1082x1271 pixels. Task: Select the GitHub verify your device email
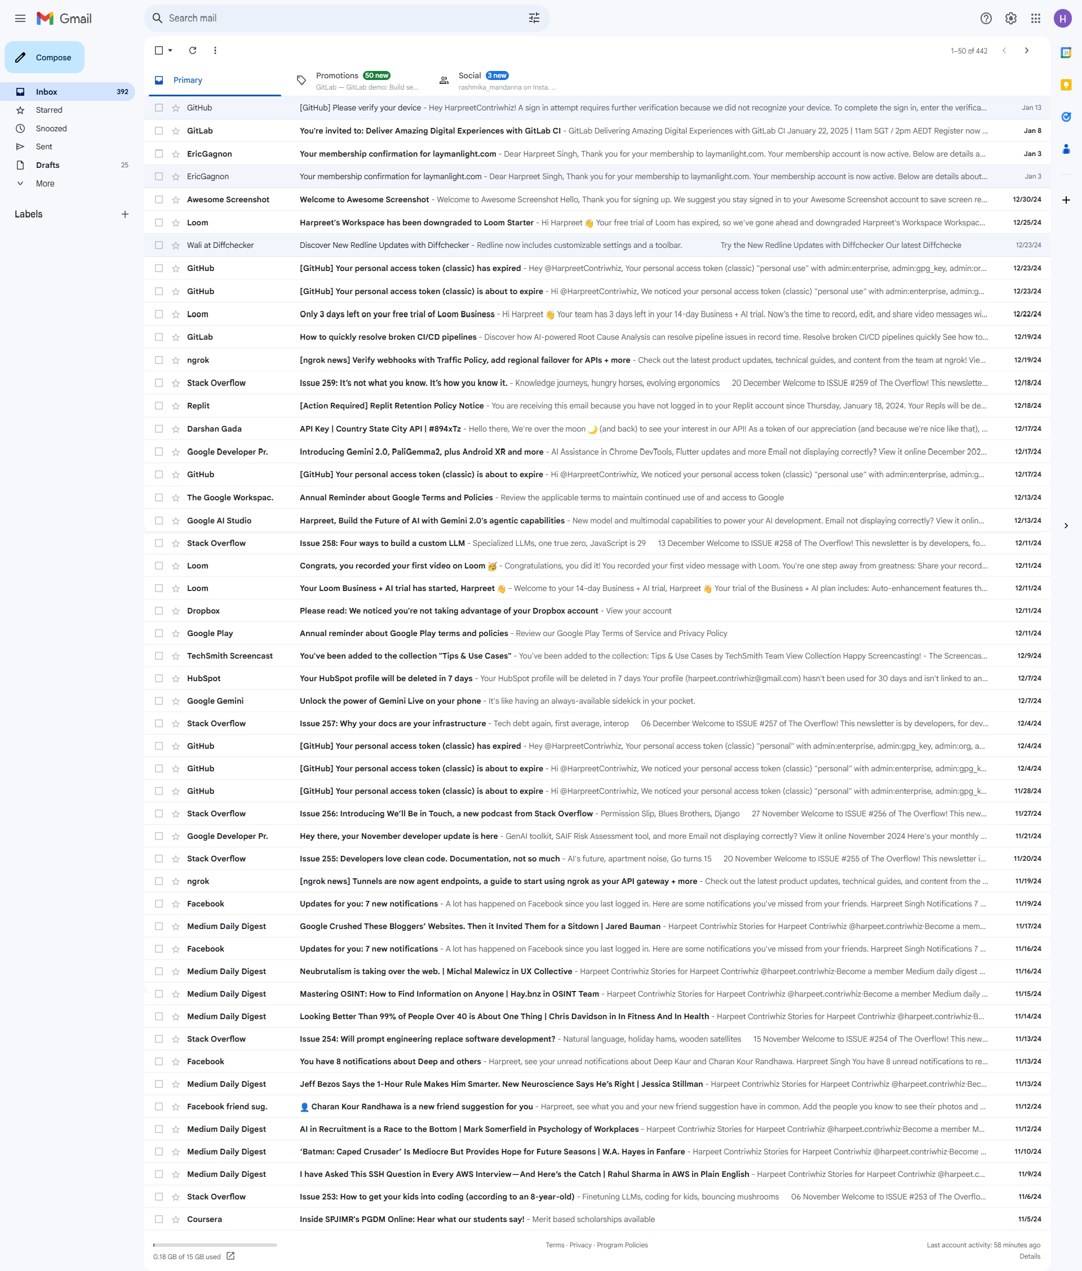point(159,107)
